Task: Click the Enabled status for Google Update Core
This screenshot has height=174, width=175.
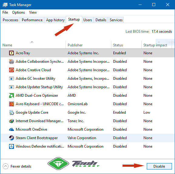Action: [x=119, y=112]
